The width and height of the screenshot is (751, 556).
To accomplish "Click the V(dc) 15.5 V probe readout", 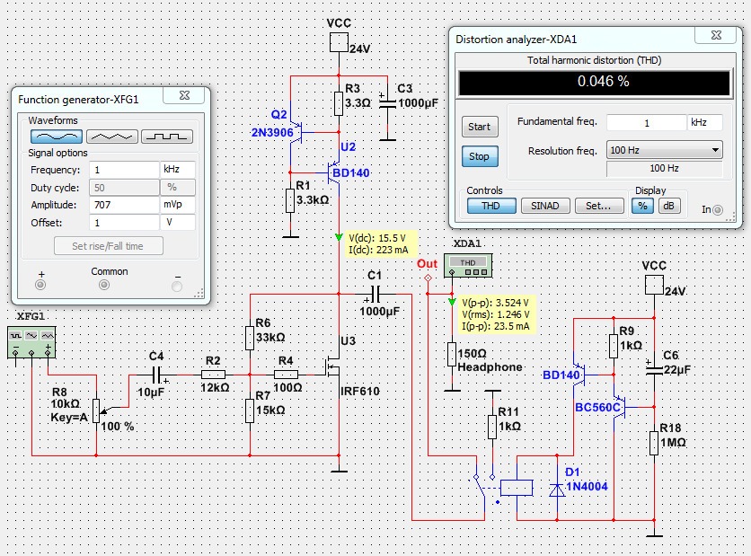I will (x=381, y=243).
